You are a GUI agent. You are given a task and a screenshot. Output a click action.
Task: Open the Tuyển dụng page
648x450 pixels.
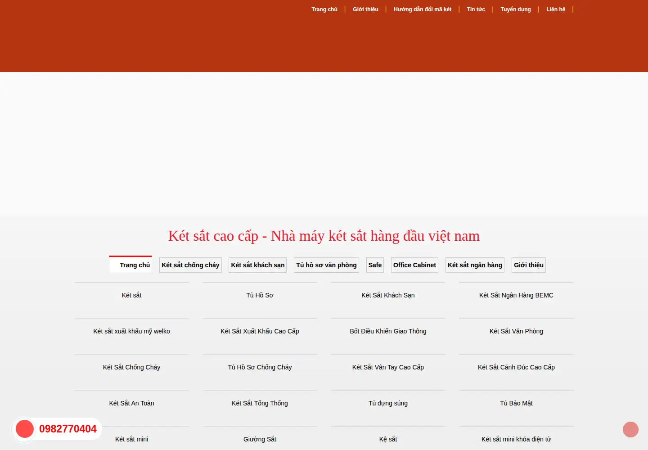click(x=516, y=9)
